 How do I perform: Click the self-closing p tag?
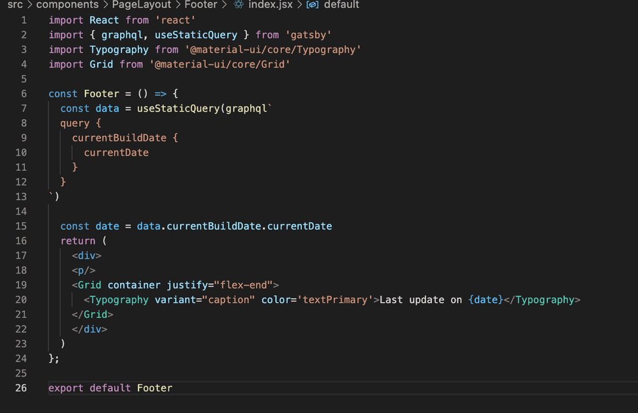coord(84,270)
